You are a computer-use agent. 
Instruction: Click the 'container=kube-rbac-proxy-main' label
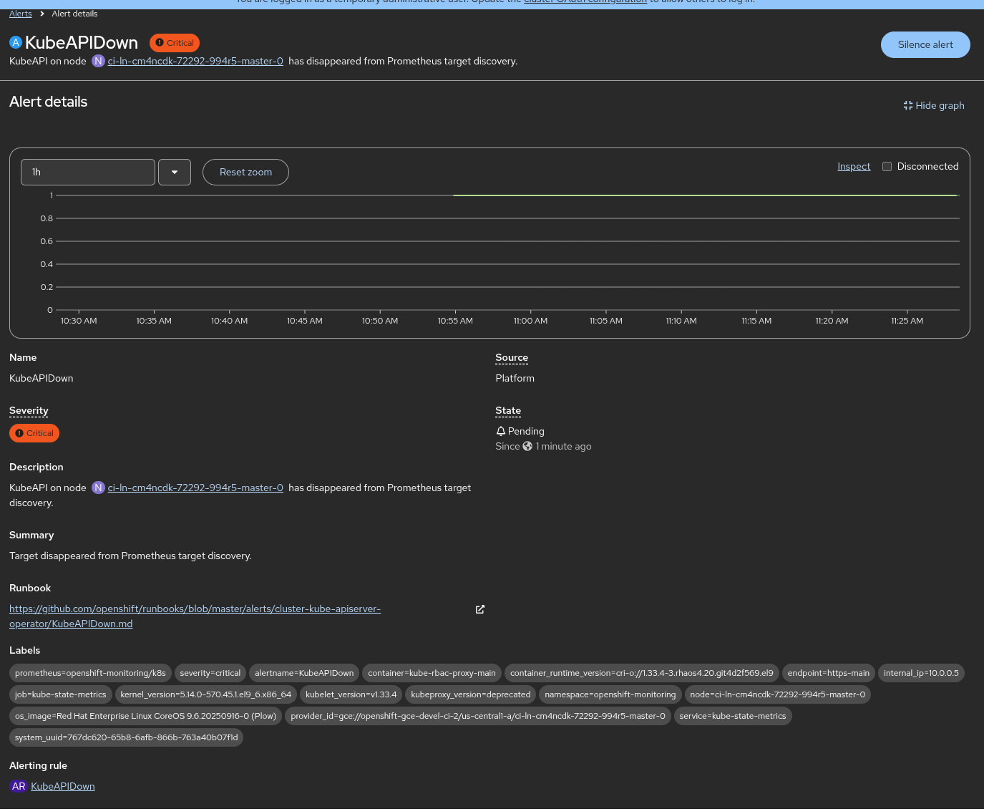click(432, 673)
